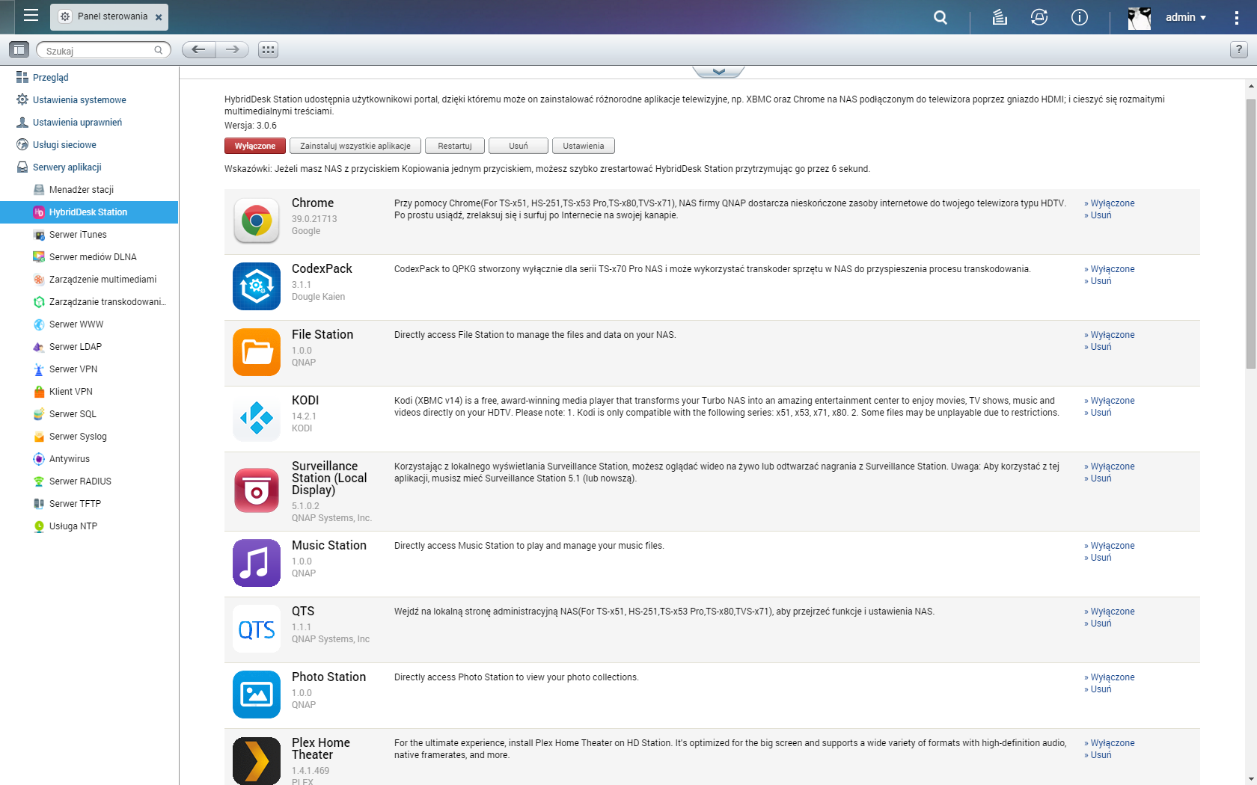
Task: Open the main hamburger menu
Action: [x=31, y=16]
